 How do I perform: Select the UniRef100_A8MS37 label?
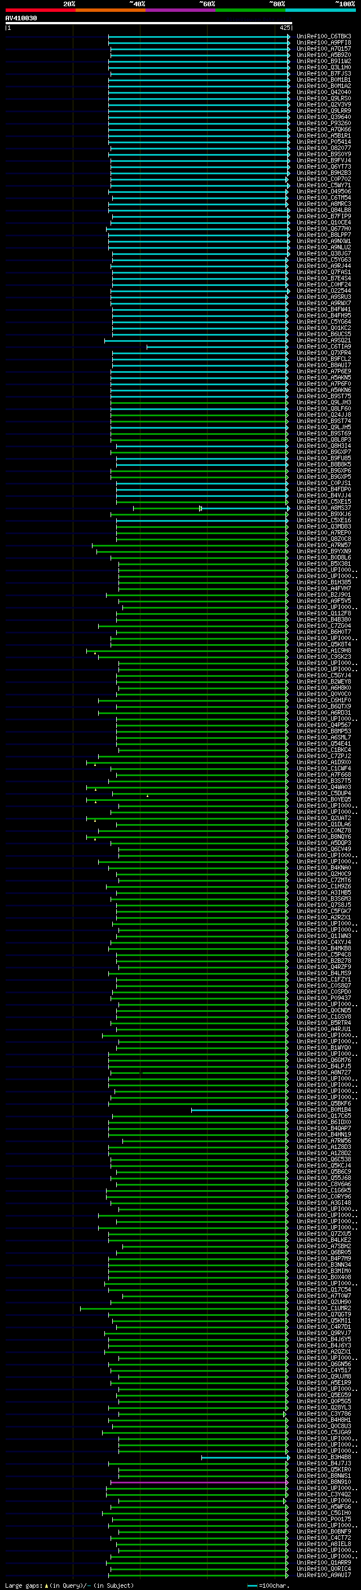pyautogui.click(x=323, y=508)
